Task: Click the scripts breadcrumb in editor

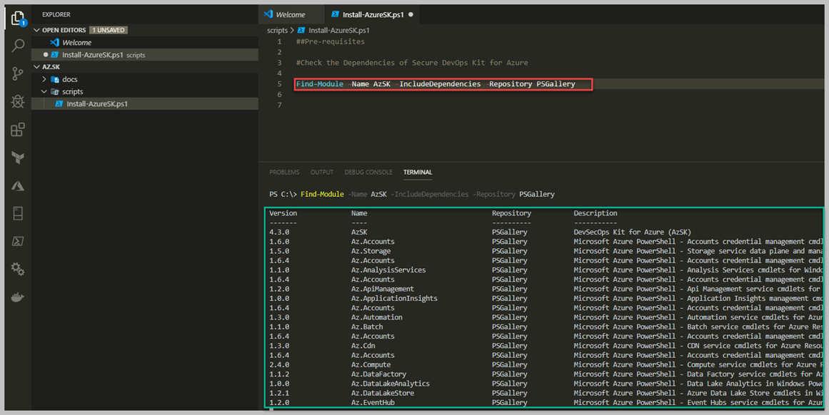Action: click(277, 30)
